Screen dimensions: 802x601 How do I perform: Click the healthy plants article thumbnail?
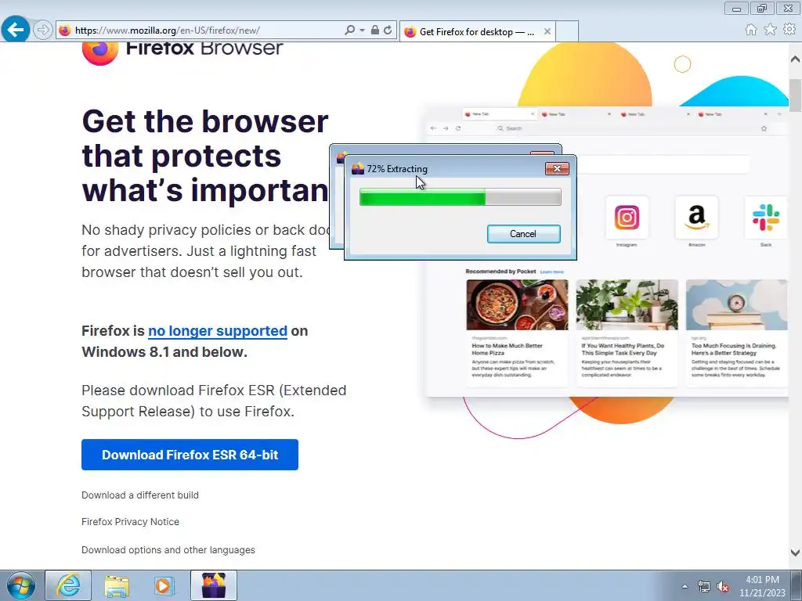point(627,304)
